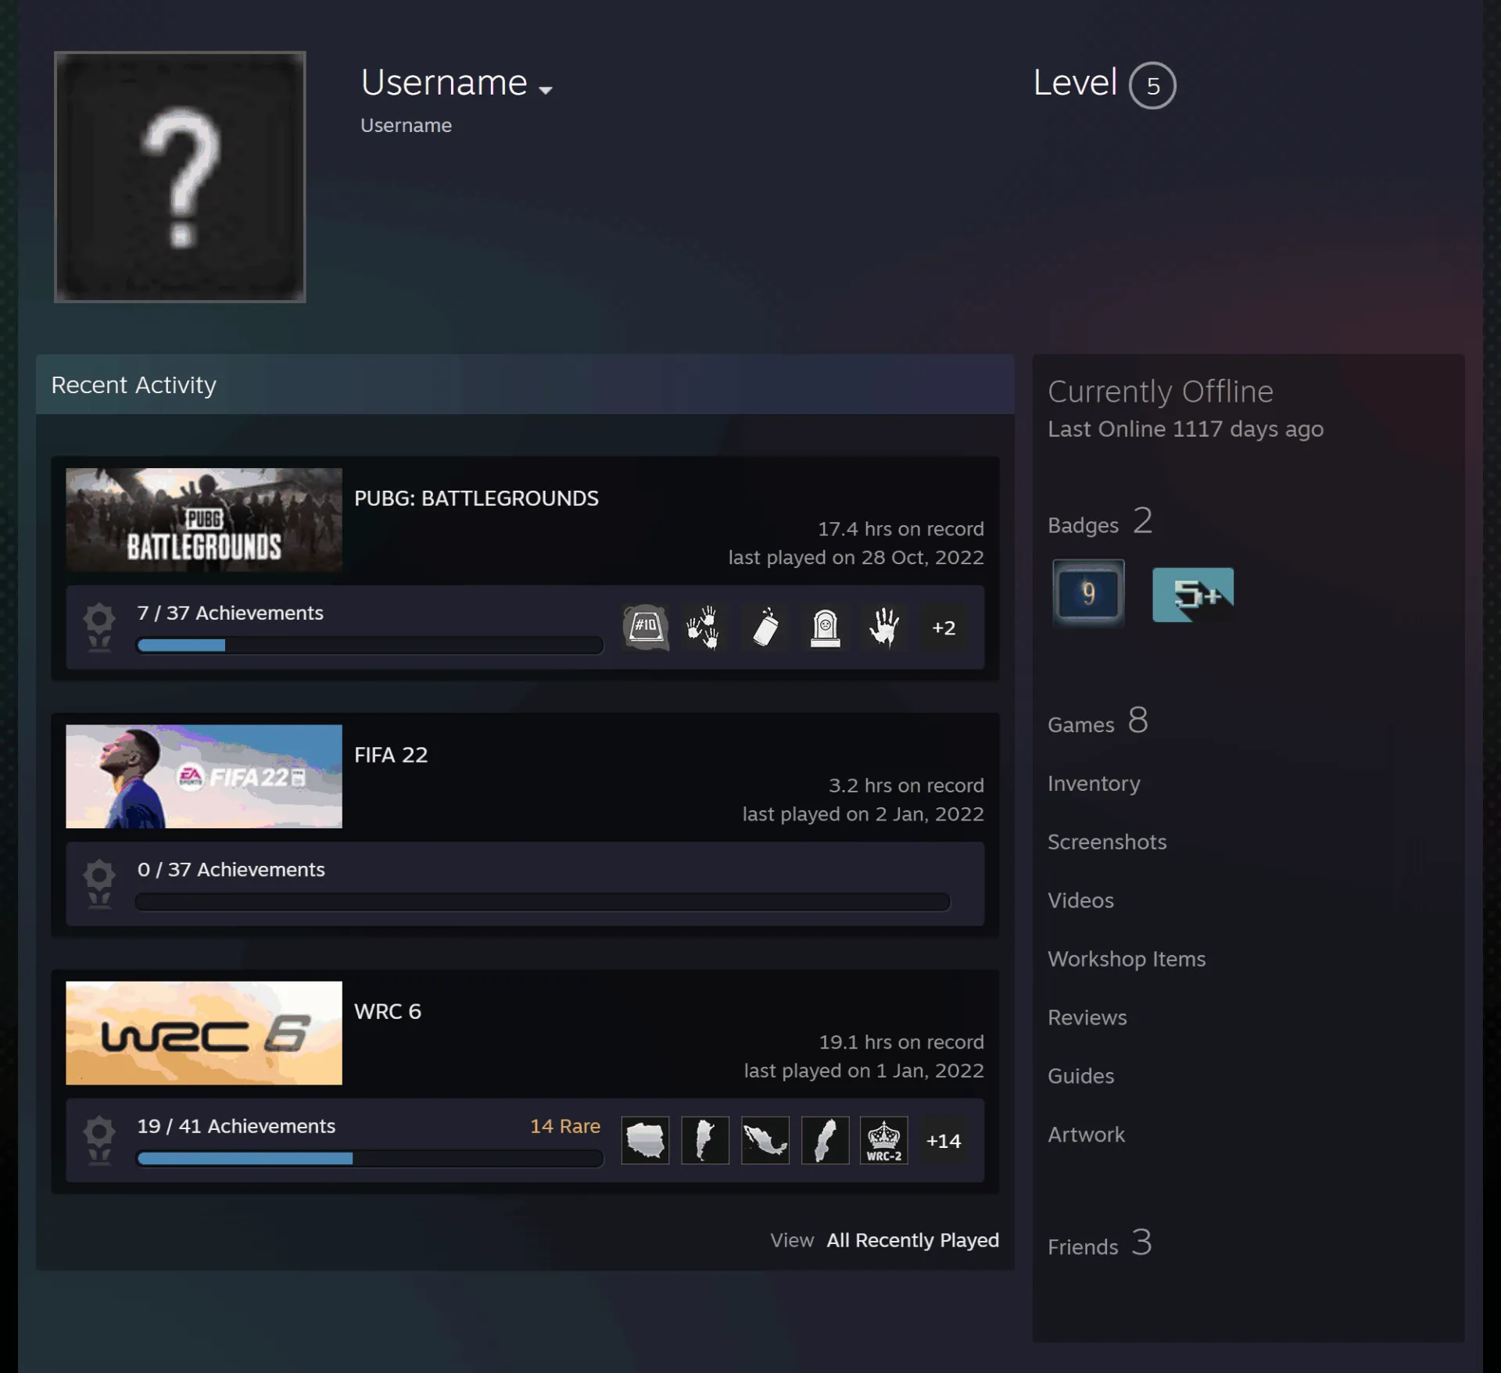Viewport: 1501px width, 1373px height.
Task: Click the FIFA 22 title link
Action: (x=391, y=755)
